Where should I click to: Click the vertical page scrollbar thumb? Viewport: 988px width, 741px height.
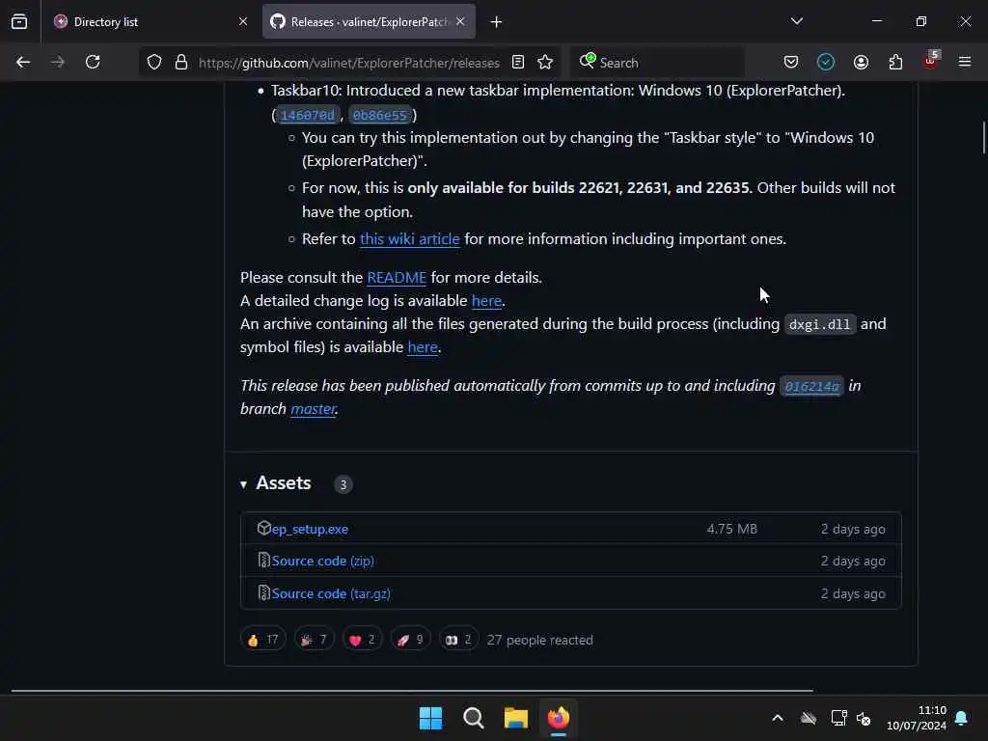(x=983, y=137)
